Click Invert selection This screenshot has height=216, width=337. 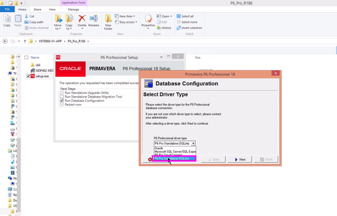point(189,28)
